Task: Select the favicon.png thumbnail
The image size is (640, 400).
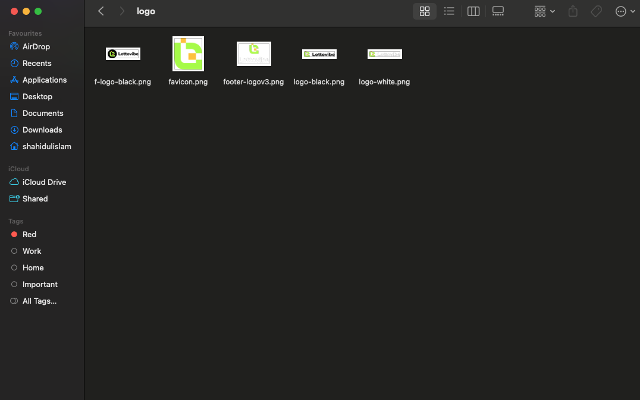Action: coord(188,54)
